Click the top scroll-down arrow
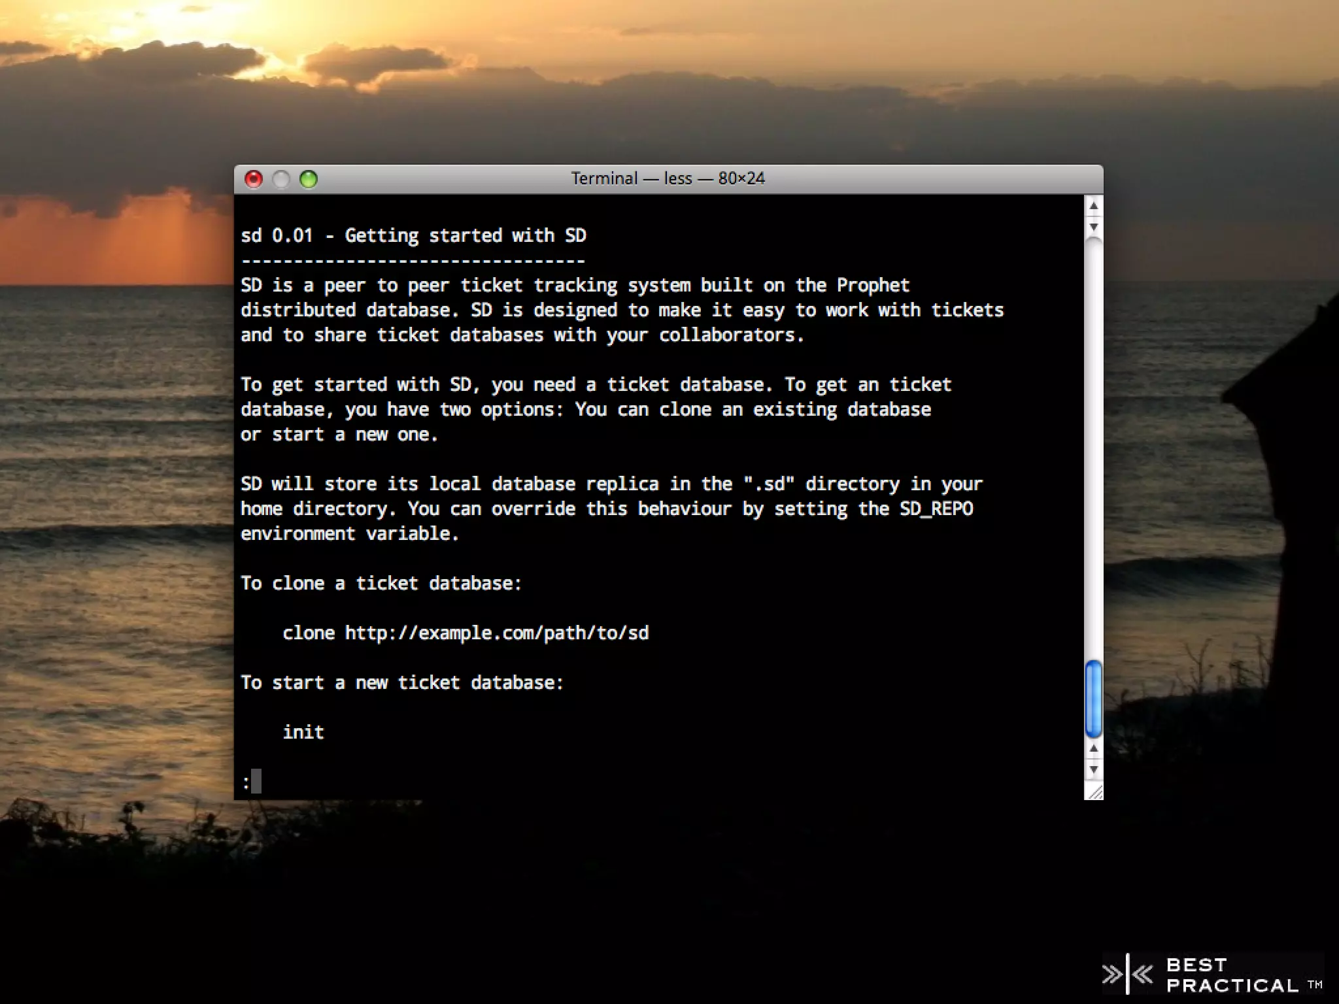 (1093, 227)
